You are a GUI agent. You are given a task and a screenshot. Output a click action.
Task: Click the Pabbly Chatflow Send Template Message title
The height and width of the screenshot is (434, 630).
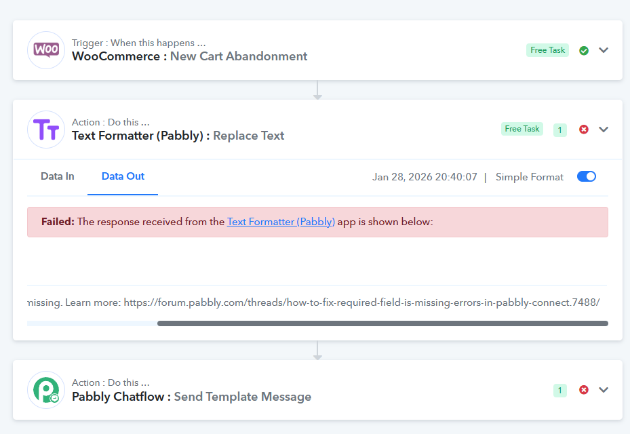(x=192, y=397)
